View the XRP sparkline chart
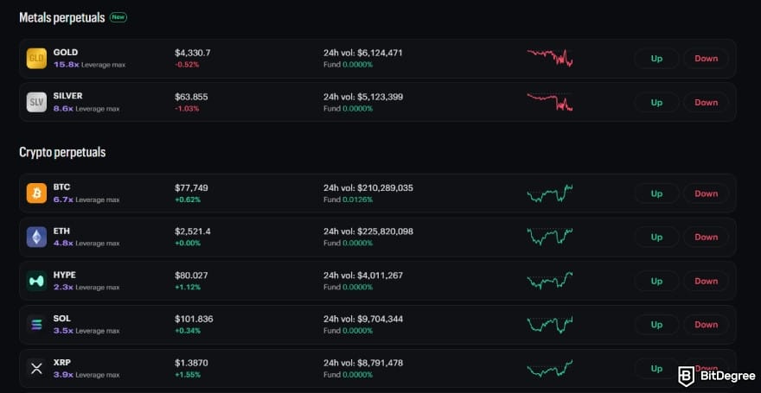The width and height of the screenshot is (761, 393). (550, 368)
